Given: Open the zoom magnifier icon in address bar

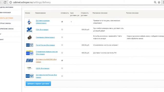Looking at the screenshot, I should (x=155, y=2).
